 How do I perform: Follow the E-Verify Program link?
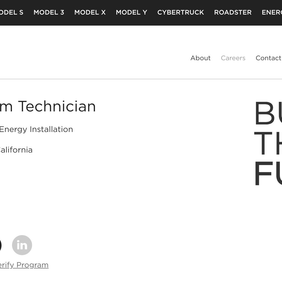coord(24,265)
